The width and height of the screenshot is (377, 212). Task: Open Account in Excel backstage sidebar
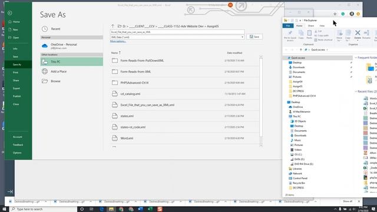pyautogui.click(x=17, y=137)
